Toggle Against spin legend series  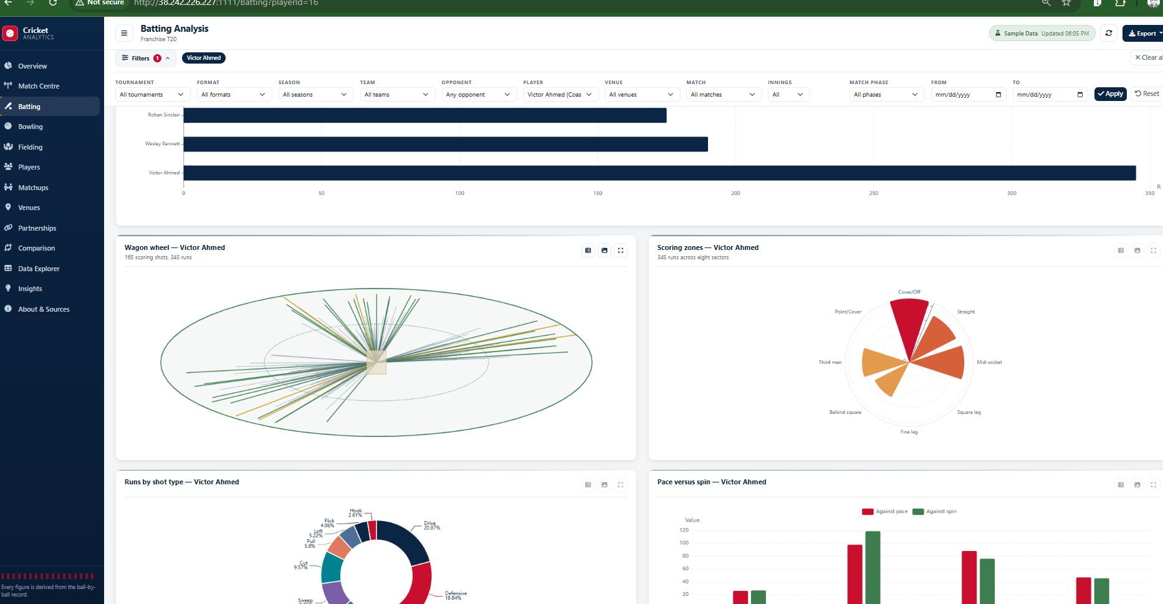coord(934,511)
